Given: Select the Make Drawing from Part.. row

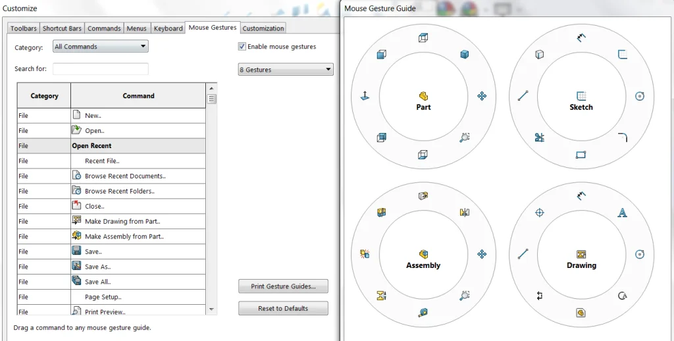Looking at the screenshot, I should pyautogui.click(x=111, y=221).
